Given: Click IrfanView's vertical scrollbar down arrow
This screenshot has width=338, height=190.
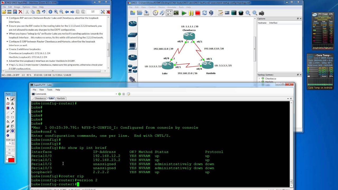Looking at the screenshot, I should 108,68.
